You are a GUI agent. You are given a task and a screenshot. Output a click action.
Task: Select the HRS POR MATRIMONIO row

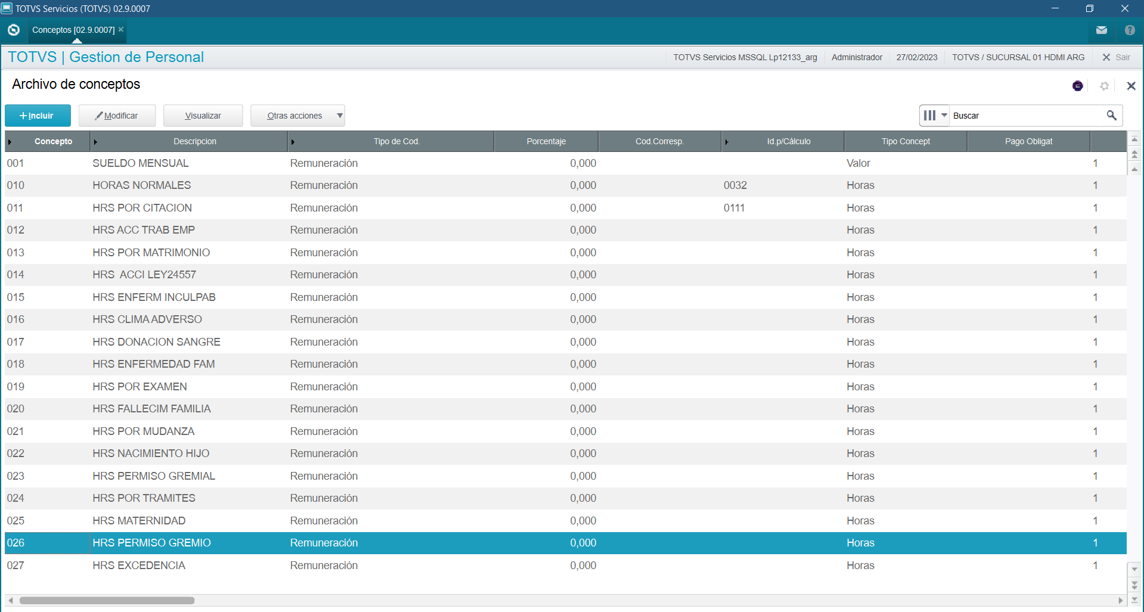click(566, 253)
